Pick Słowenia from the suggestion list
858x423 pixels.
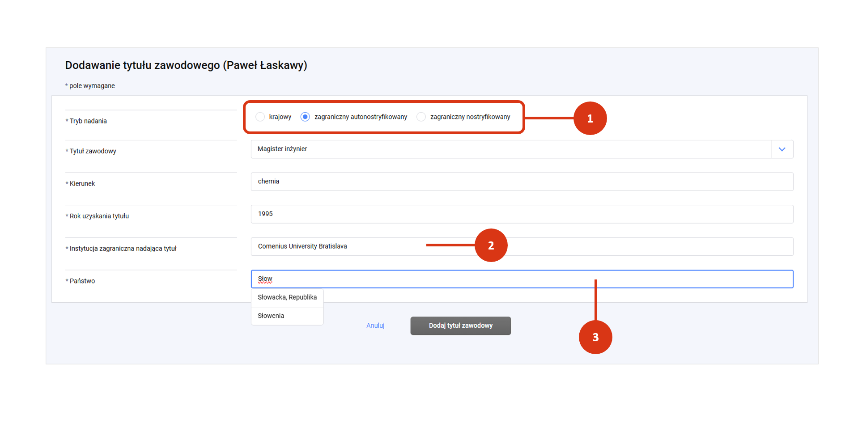pos(287,316)
